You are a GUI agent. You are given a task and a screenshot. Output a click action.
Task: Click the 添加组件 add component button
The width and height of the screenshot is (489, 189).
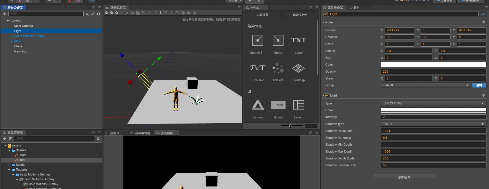(404, 177)
